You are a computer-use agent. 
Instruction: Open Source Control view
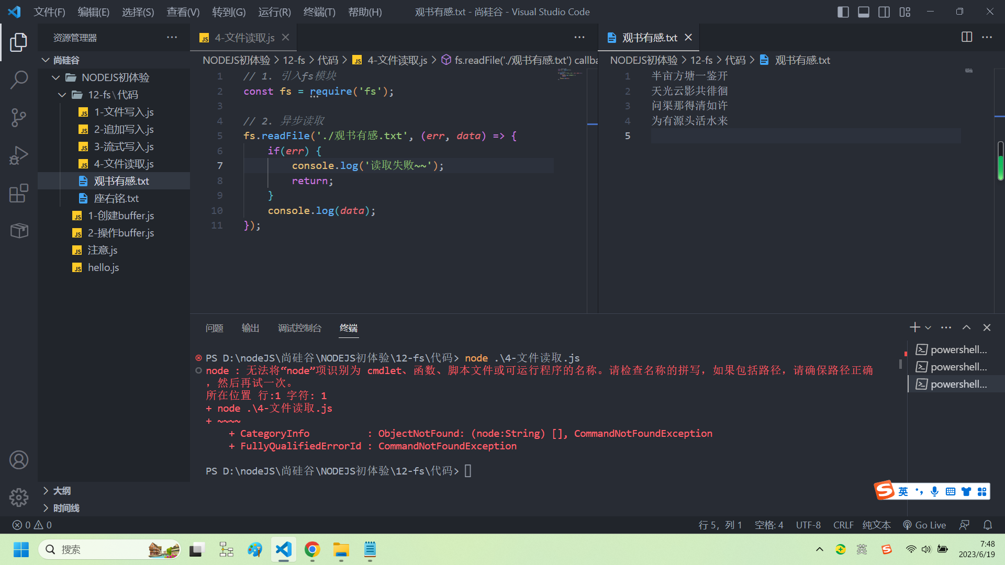coord(19,118)
